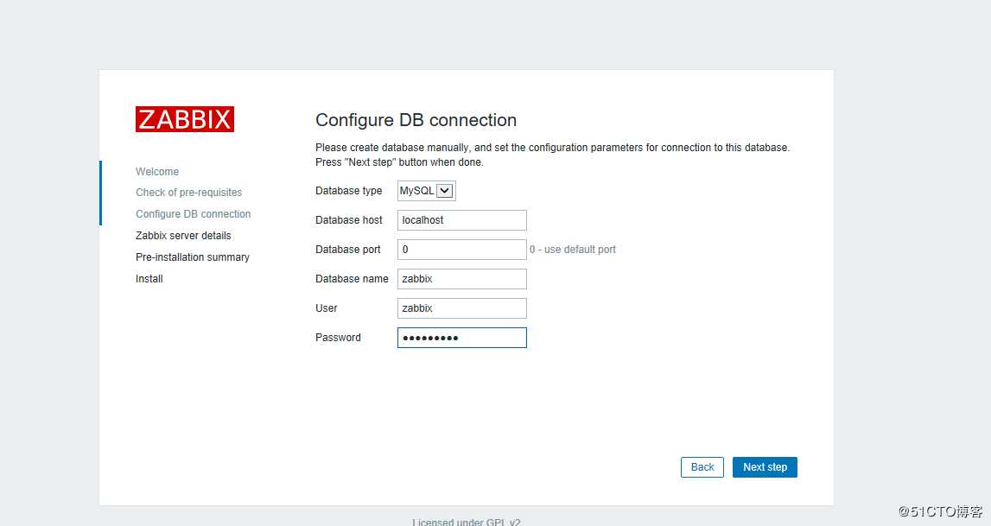Open the Database type MySQL dropdown
991x526 pixels.
[x=427, y=191]
